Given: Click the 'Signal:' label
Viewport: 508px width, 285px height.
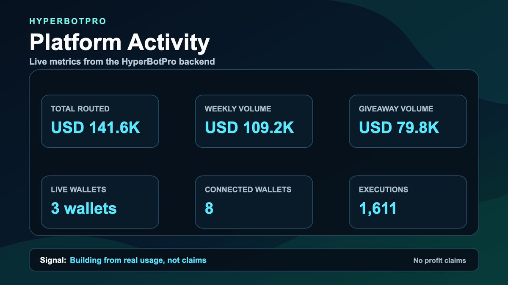Looking at the screenshot, I should tap(53, 260).
